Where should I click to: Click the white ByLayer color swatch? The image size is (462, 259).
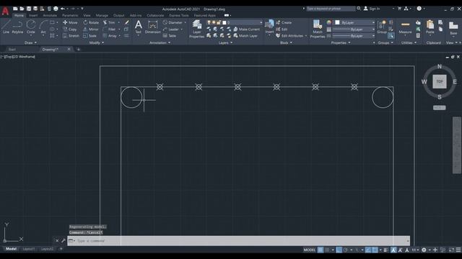pos(337,22)
